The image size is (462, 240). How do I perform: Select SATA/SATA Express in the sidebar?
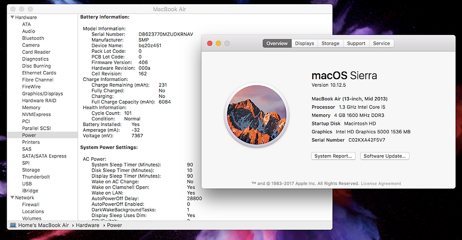tap(44, 156)
